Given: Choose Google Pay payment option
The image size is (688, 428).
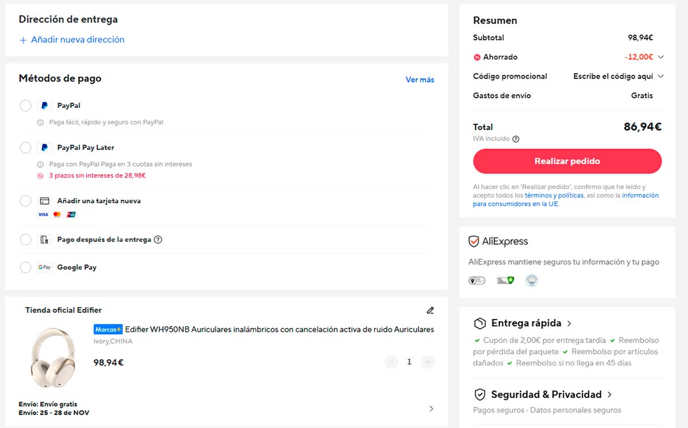Looking at the screenshot, I should pos(25,268).
